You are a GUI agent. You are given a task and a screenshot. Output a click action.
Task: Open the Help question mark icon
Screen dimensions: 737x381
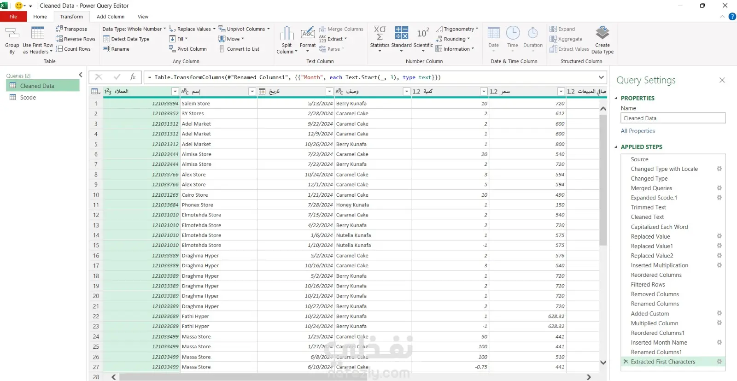click(732, 17)
